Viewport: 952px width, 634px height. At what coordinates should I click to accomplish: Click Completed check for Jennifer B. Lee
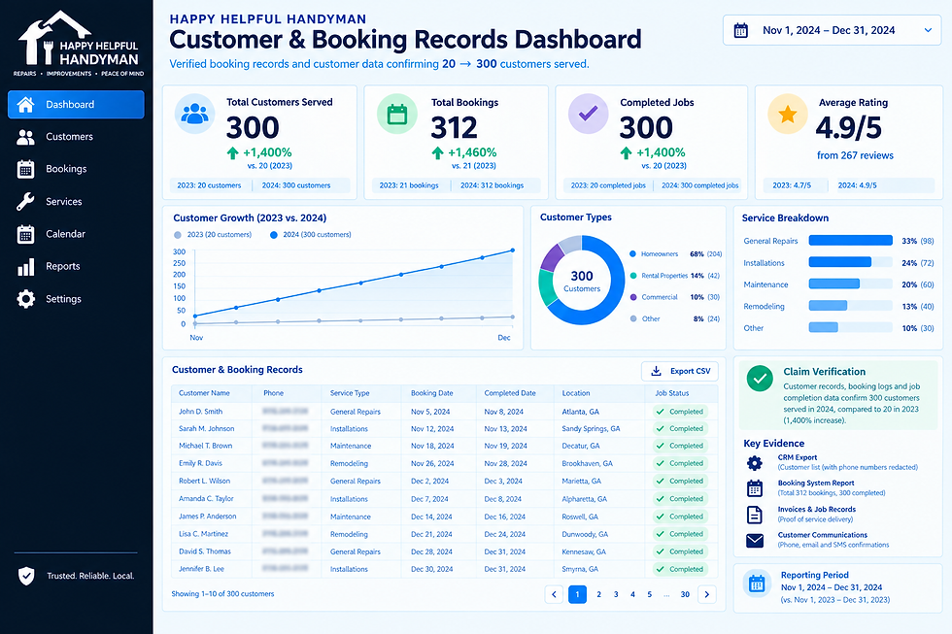tap(660, 569)
